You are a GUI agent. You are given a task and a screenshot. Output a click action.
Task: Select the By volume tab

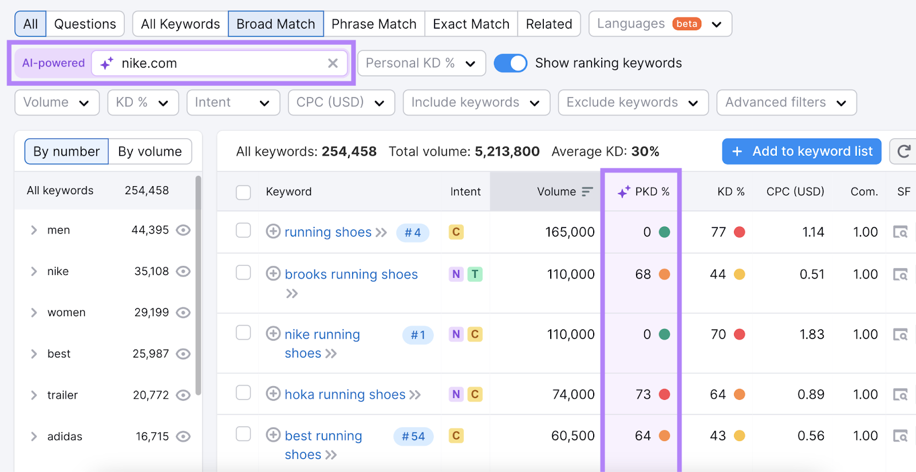pos(150,152)
